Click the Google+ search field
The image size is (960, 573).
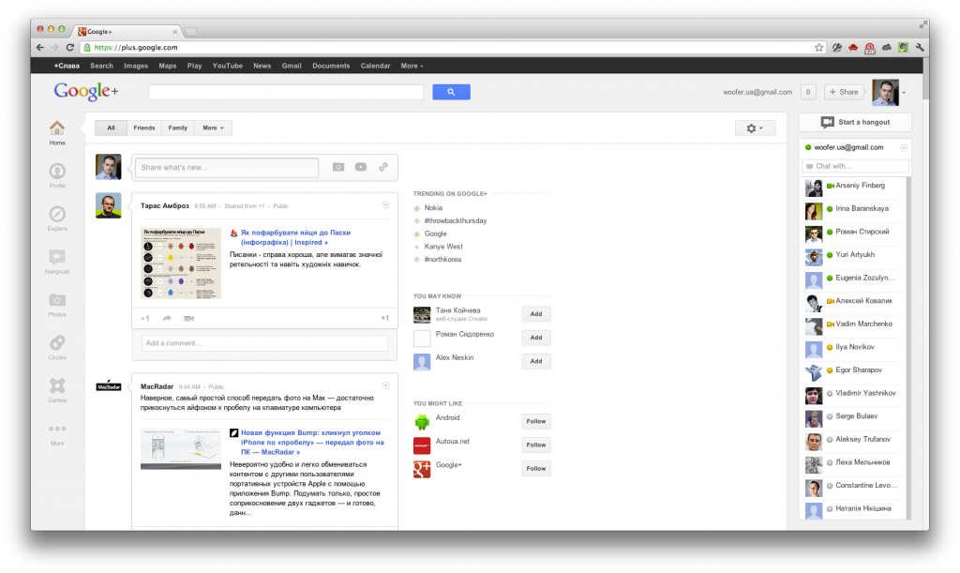[286, 92]
